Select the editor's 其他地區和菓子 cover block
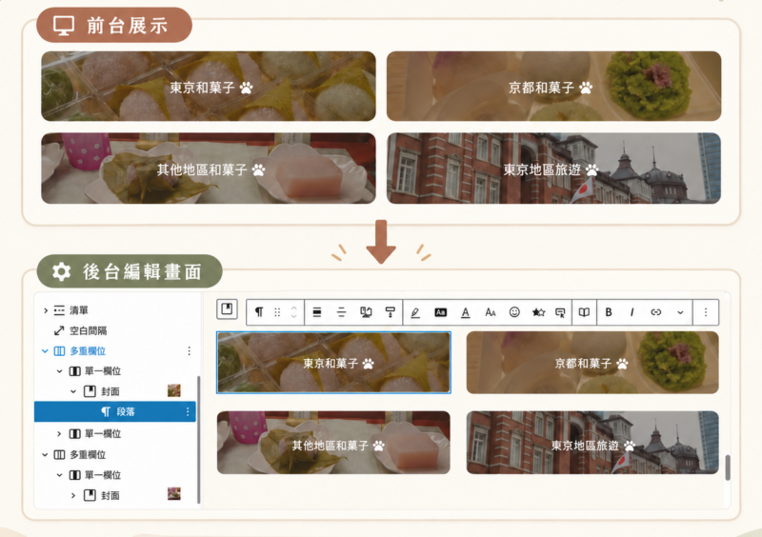Viewport: 762px width, 537px height. (334, 443)
